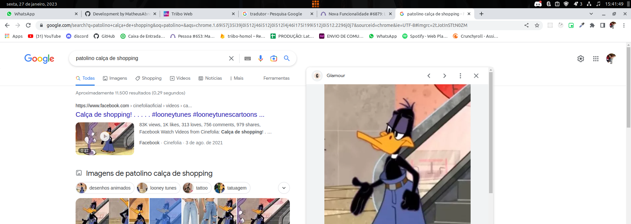
Task: Open the PRODUÇÃO: Lat... bookmark
Action: click(292, 36)
